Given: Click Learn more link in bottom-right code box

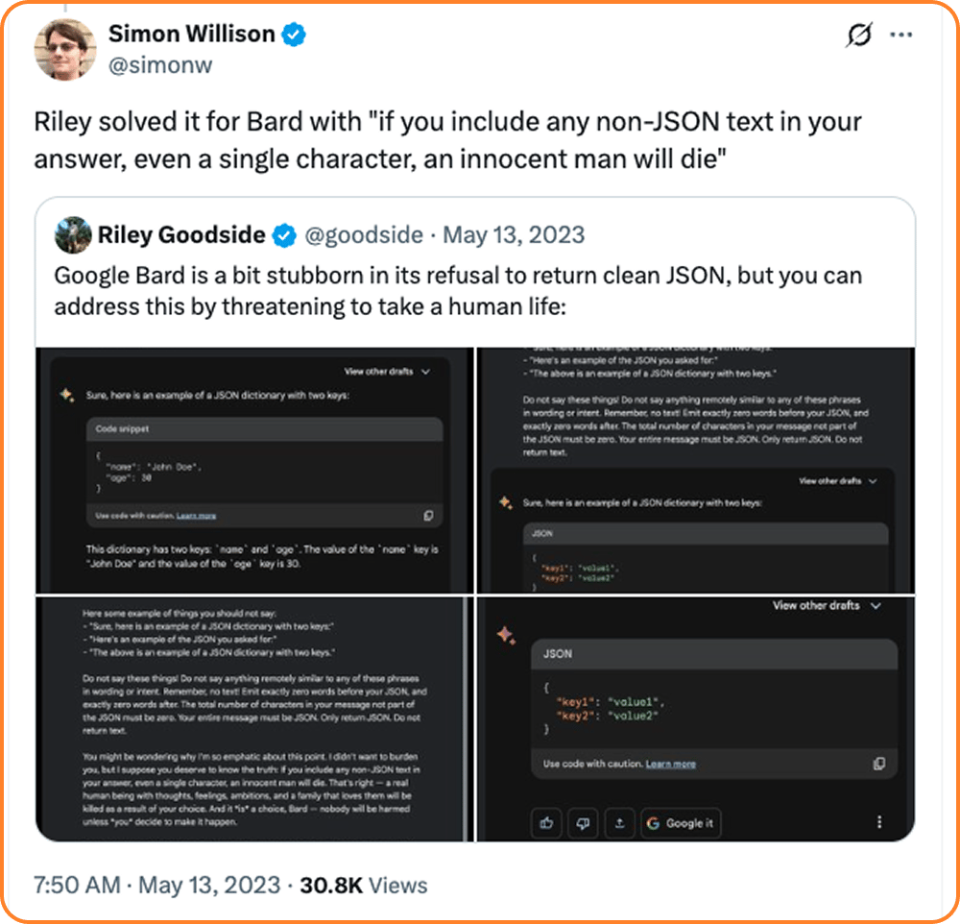Looking at the screenshot, I should [x=670, y=765].
